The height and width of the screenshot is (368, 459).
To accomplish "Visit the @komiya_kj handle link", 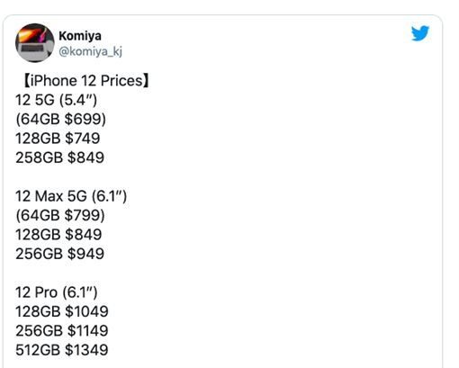I will point(90,51).
